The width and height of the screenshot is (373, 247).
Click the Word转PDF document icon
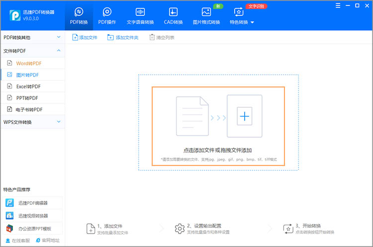pyautogui.click(x=9, y=63)
